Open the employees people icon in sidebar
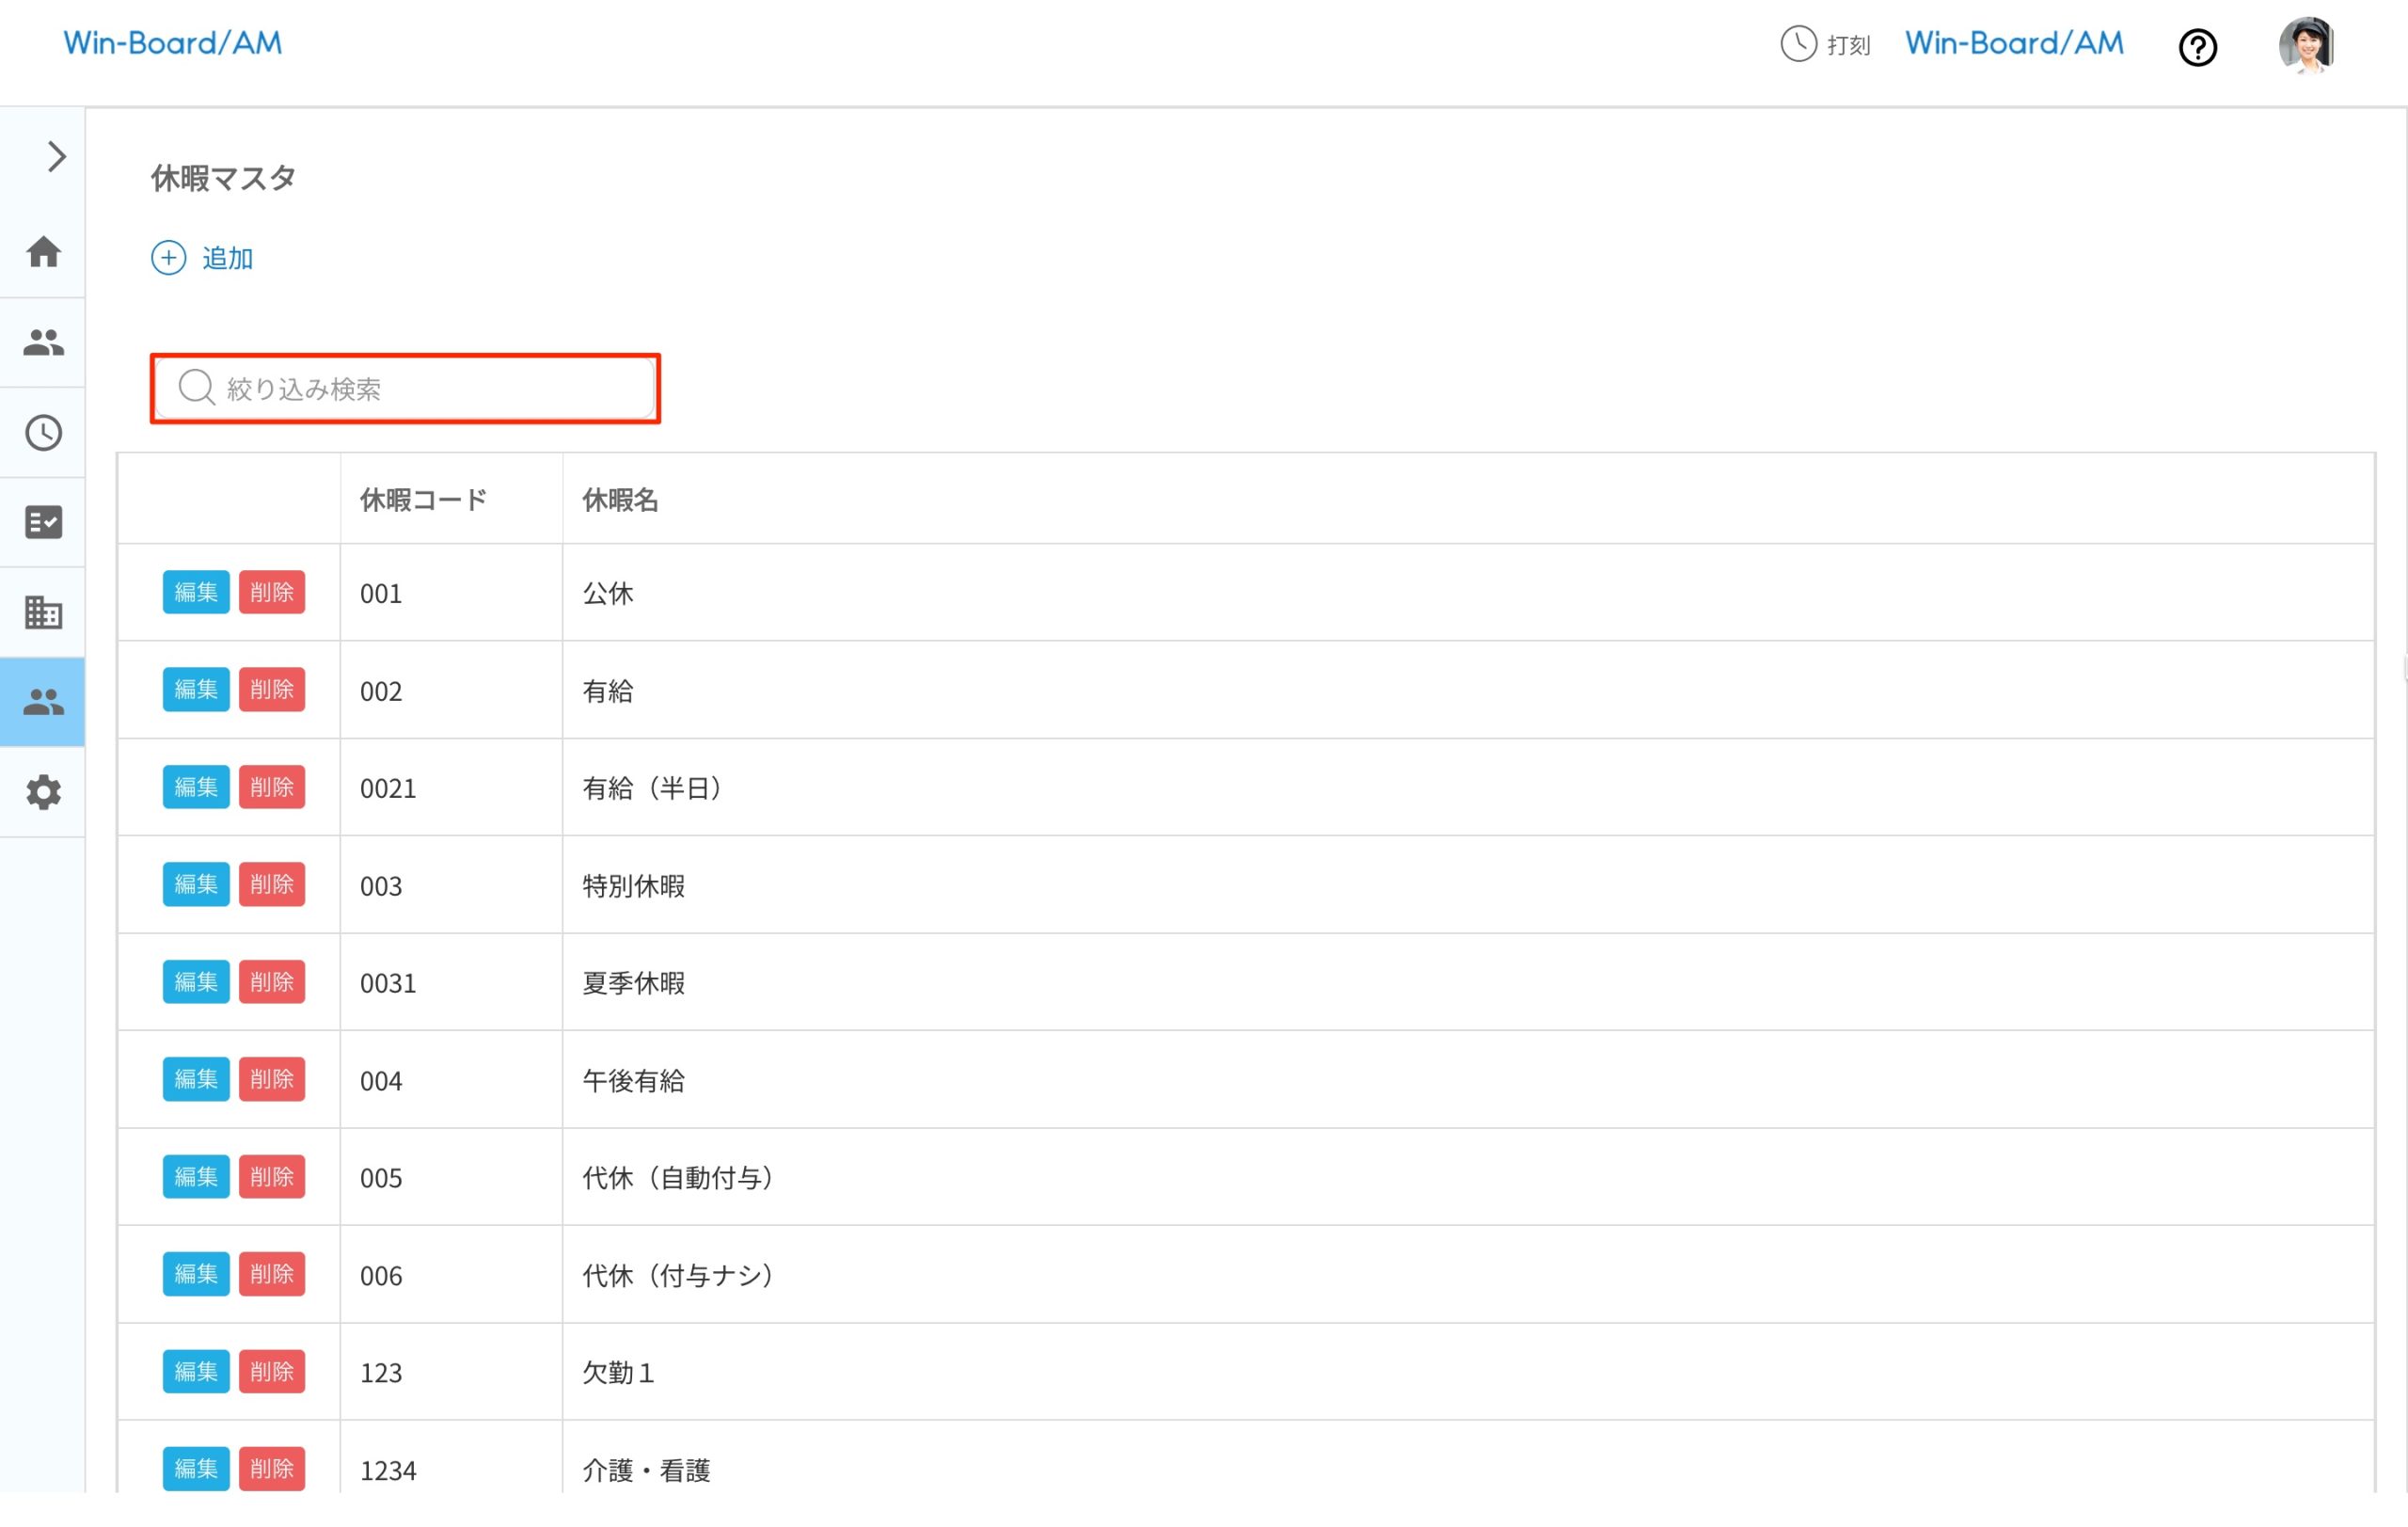Screen dimensions: 2408x1527 [x=43, y=343]
